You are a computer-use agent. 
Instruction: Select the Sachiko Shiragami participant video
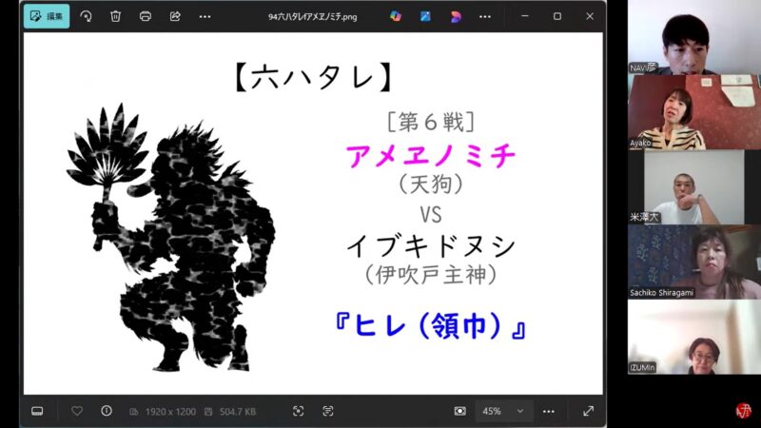[x=694, y=263]
